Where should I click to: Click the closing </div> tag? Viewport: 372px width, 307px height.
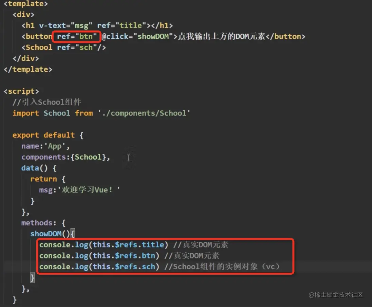[25, 58]
